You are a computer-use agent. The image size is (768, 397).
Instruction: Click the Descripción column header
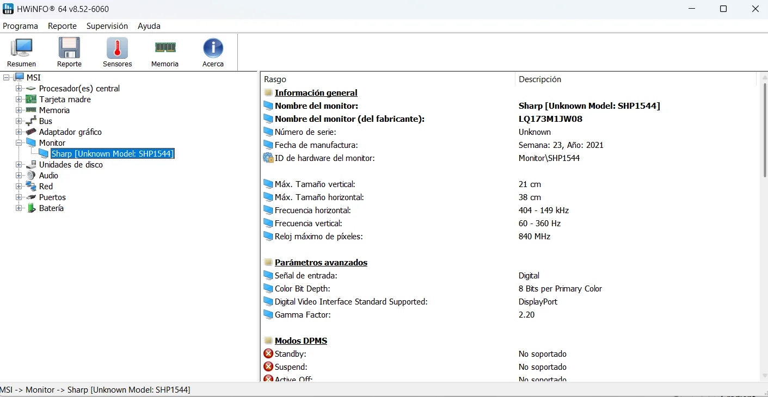coord(636,79)
